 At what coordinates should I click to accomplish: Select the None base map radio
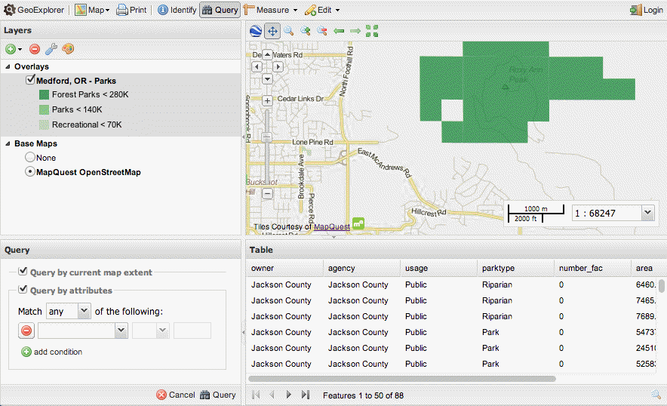pos(30,158)
